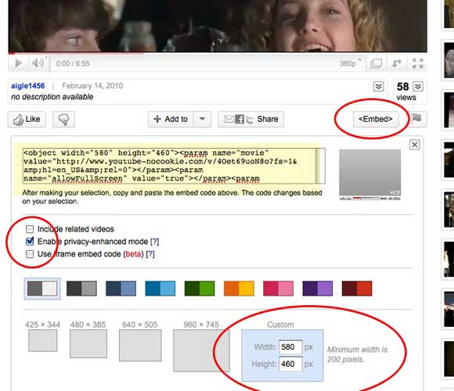Click the expand player size icon
This screenshot has height=391, width=454.
click(397, 63)
